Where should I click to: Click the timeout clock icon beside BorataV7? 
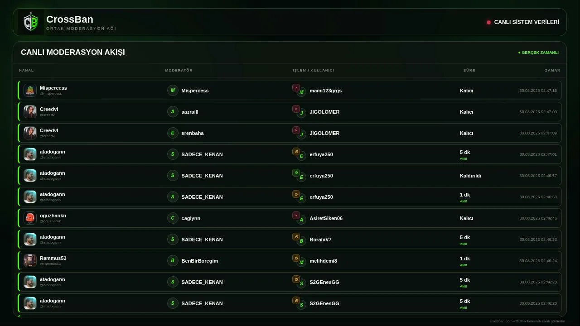[296, 237]
